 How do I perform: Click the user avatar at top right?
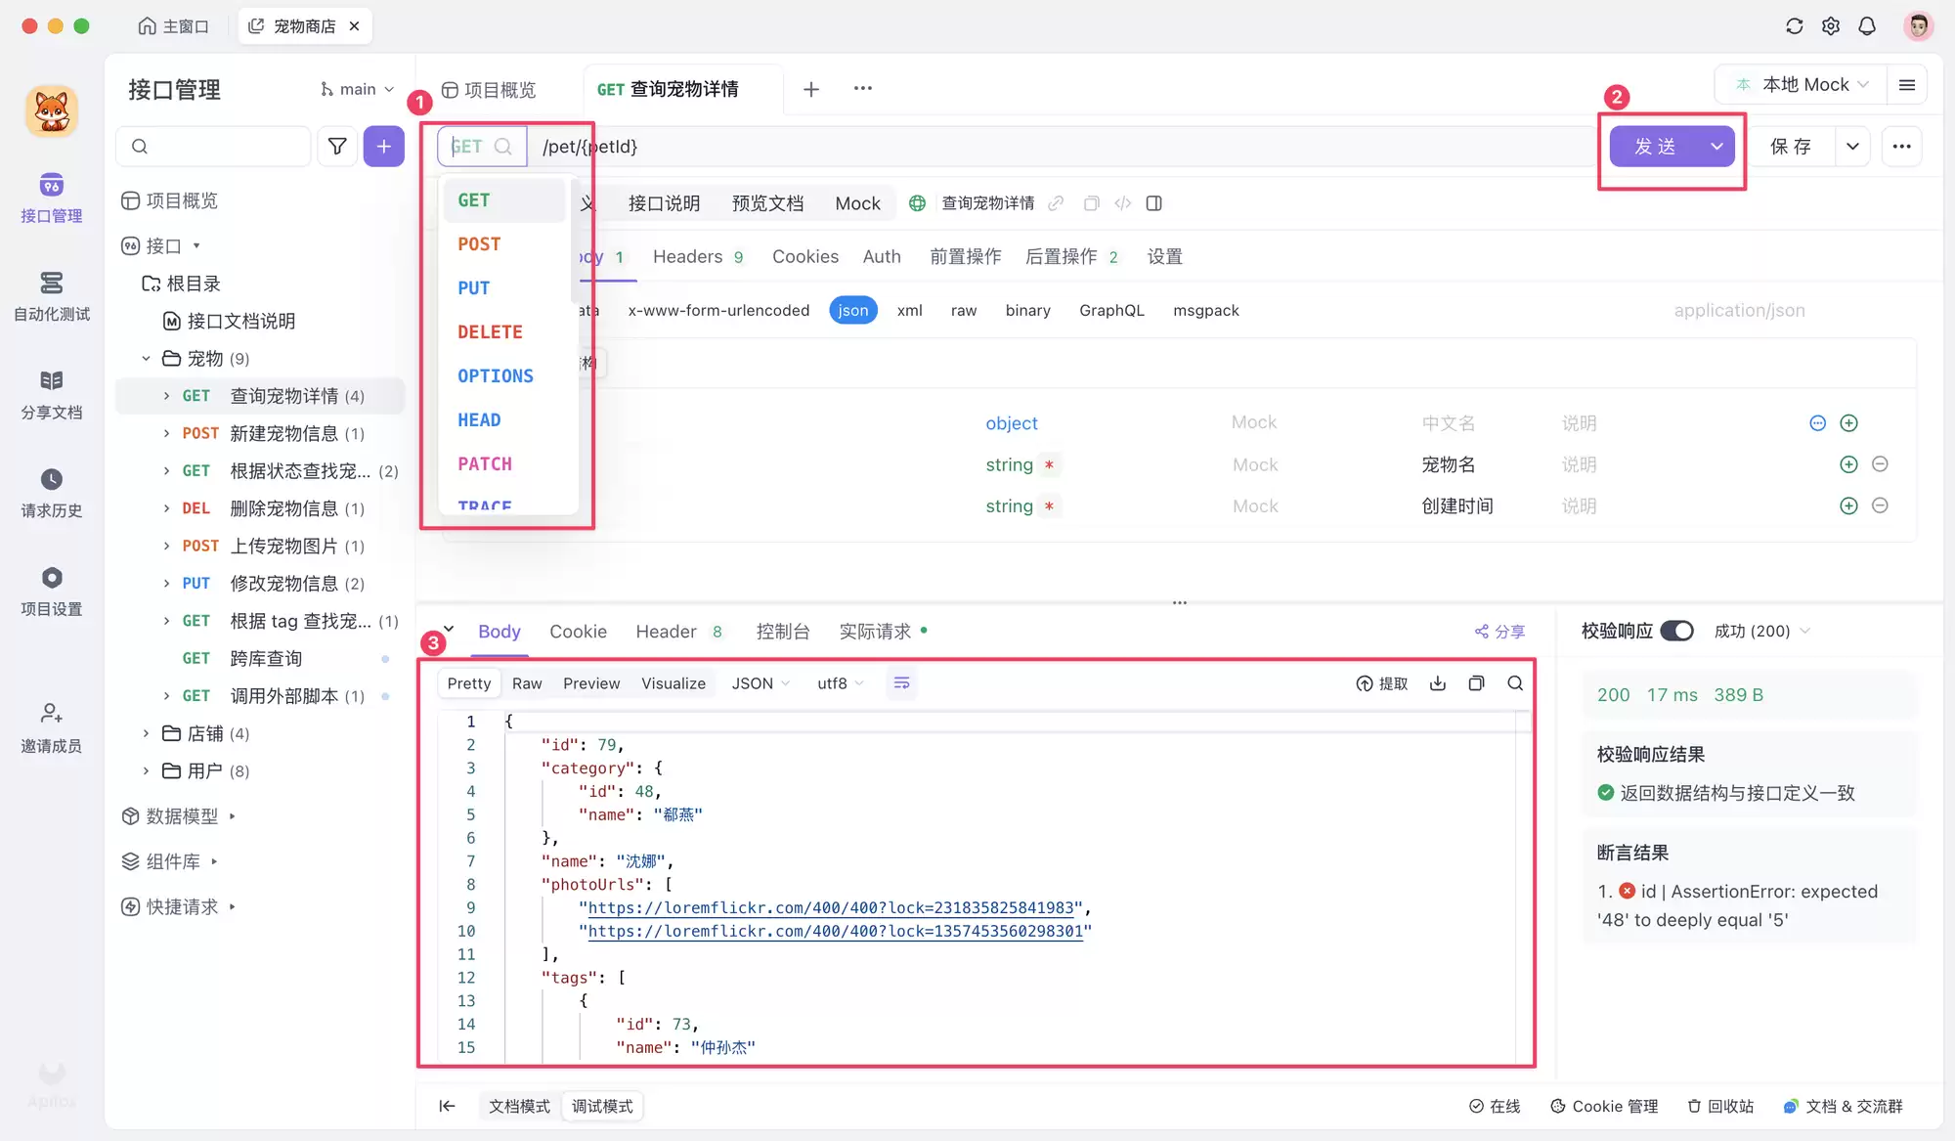pyautogui.click(x=1918, y=26)
